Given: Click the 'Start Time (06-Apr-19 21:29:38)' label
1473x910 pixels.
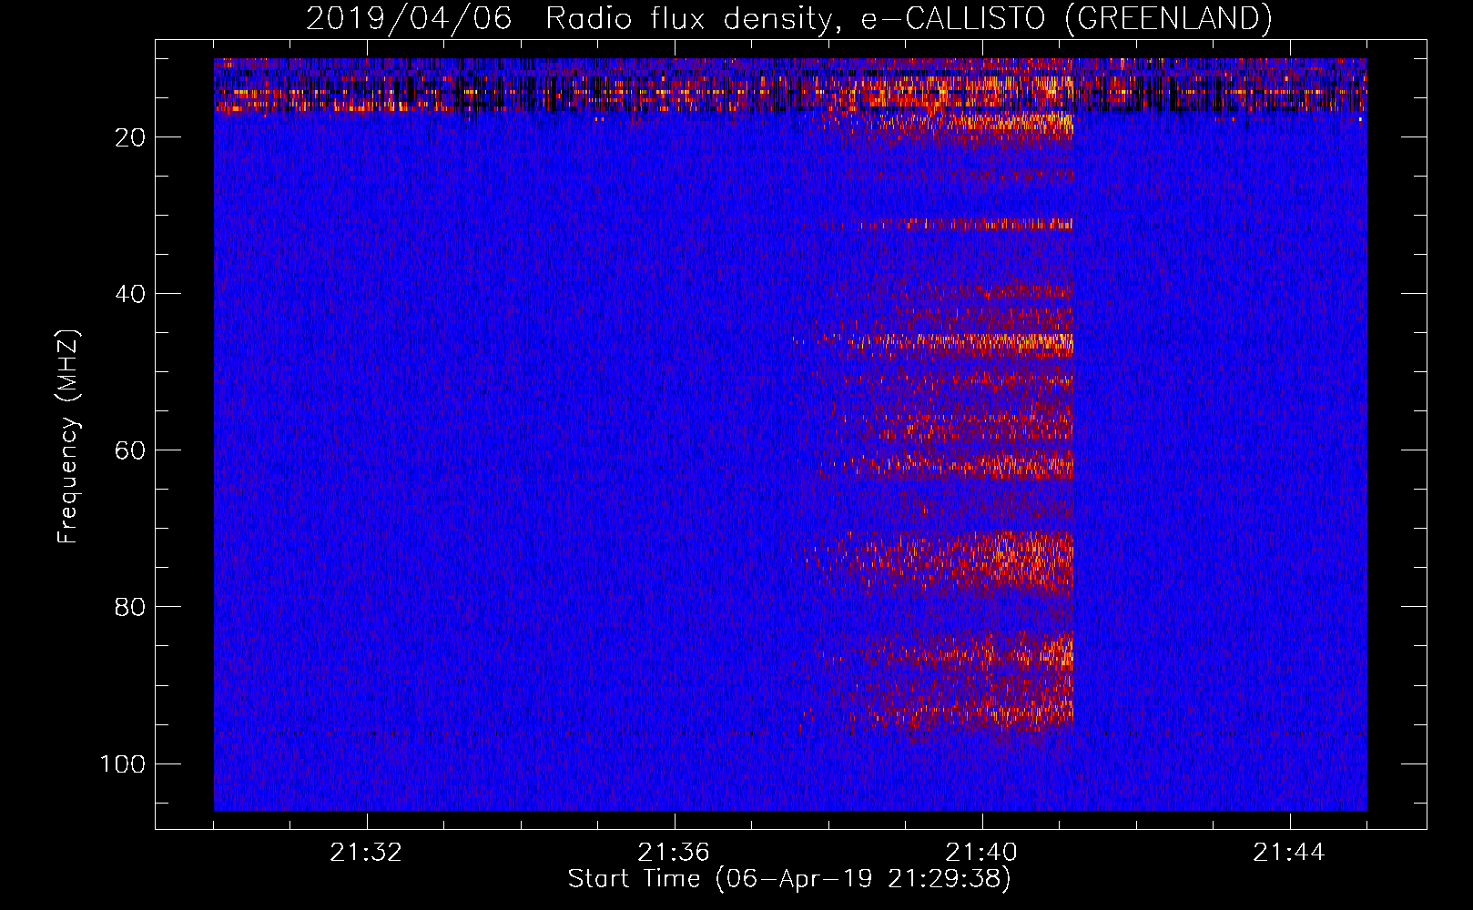Looking at the screenshot, I should point(789,879).
